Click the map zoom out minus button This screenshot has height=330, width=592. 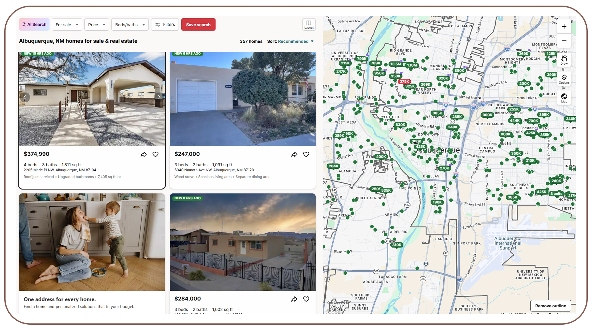(x=564, y=41)
